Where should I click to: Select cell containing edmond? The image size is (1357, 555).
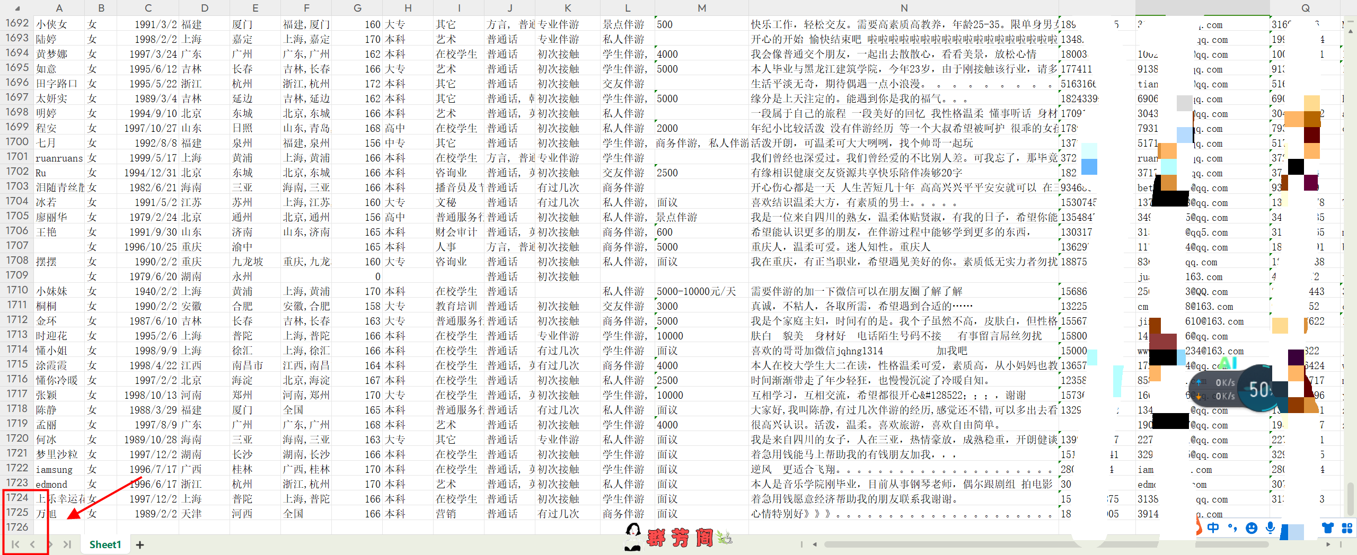(x=59, y=484)
